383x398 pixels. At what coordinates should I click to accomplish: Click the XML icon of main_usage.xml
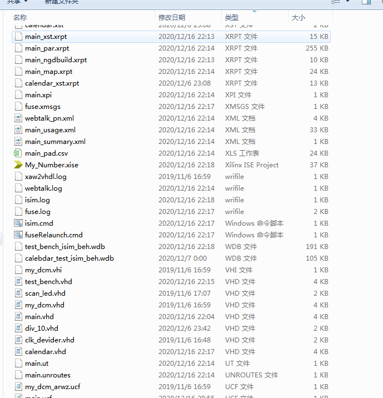coord(18,130)
